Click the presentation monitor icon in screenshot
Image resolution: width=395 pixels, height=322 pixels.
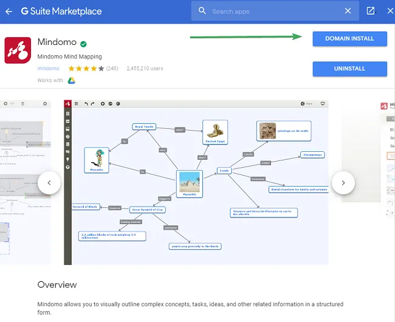(x=323, y=104)
